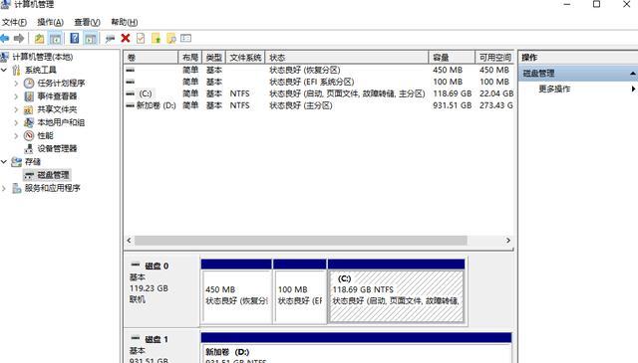Viewport: 638px width, 363px height.
Task: Click the horizontal scrollbar thumb
Action: [x=301, y=241]
